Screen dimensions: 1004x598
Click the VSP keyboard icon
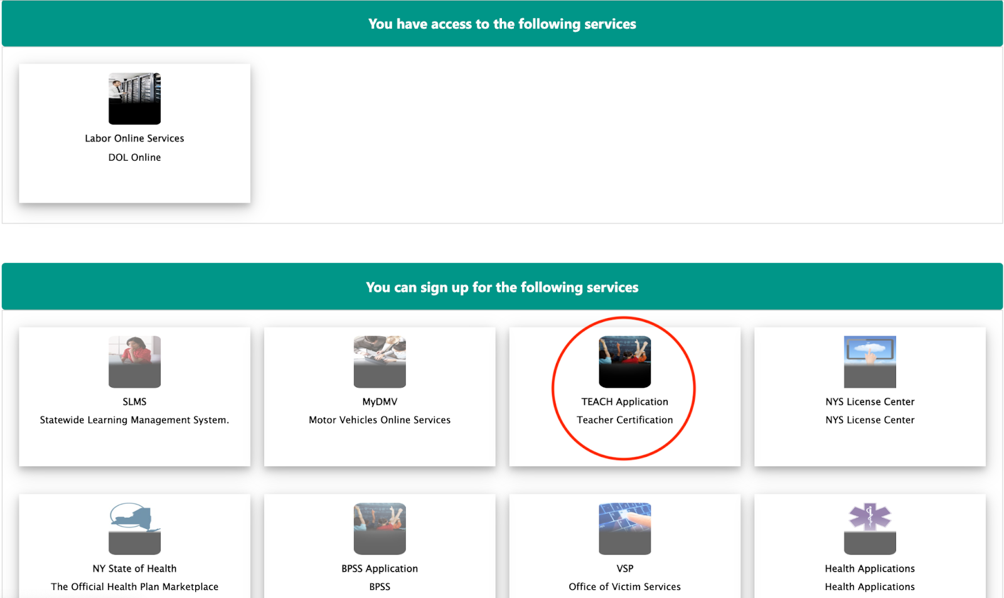tap(625, 529)
